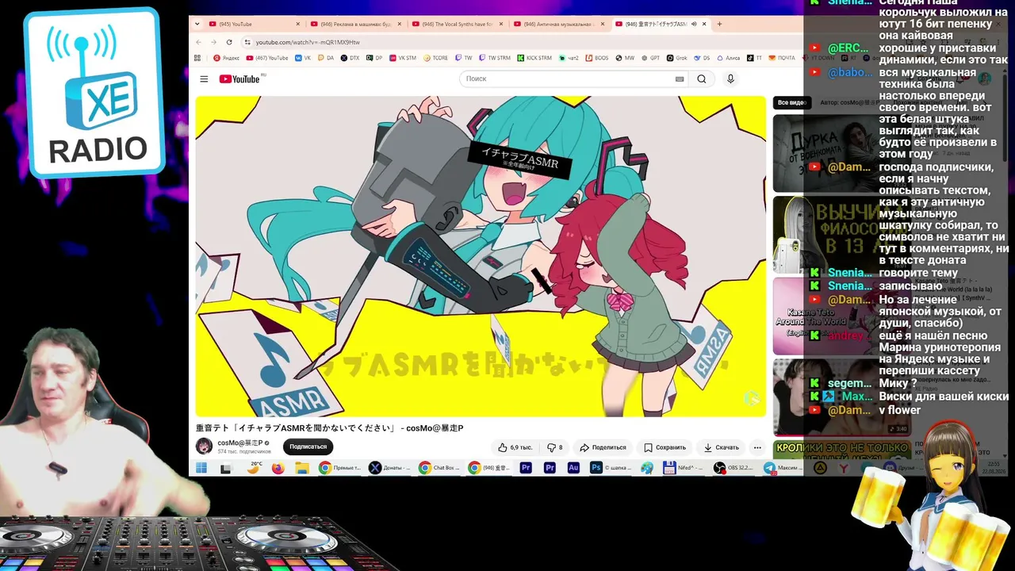Pause the Teto ASMR video player
Viewport: 1015px width, 571px height.
pyautogui.click(x=481, y=256)
